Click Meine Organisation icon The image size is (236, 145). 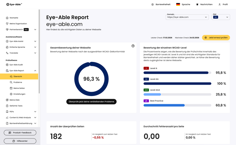[x=7, y=24]
